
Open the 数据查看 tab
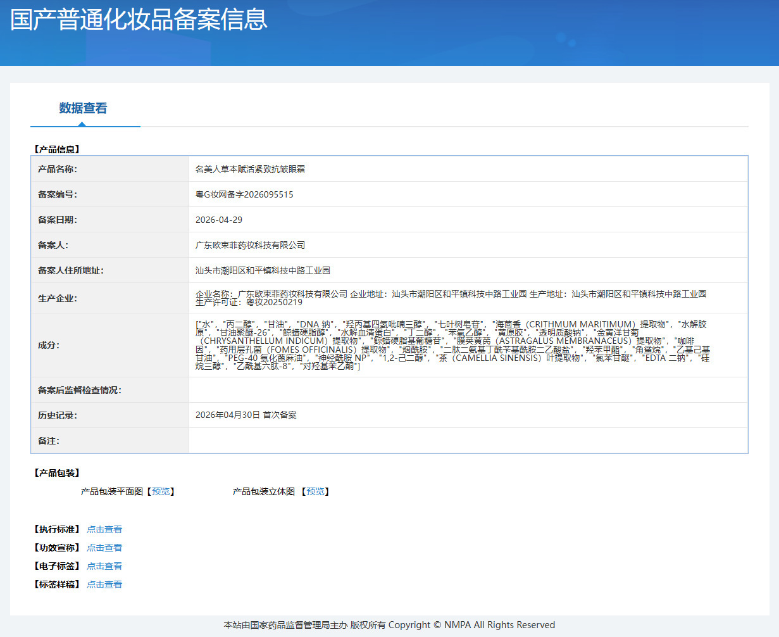[84, 108]
